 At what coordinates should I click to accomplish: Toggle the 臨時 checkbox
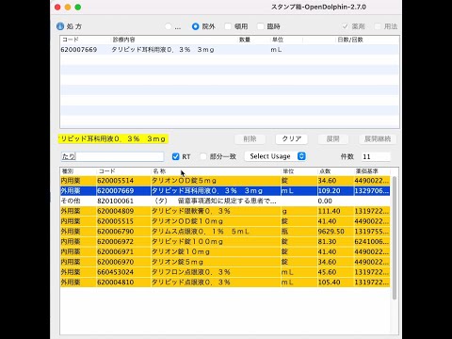[261, 26]
